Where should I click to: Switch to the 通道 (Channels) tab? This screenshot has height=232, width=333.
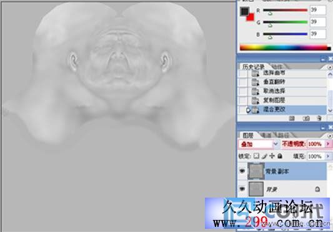click(x=266, y=135)
